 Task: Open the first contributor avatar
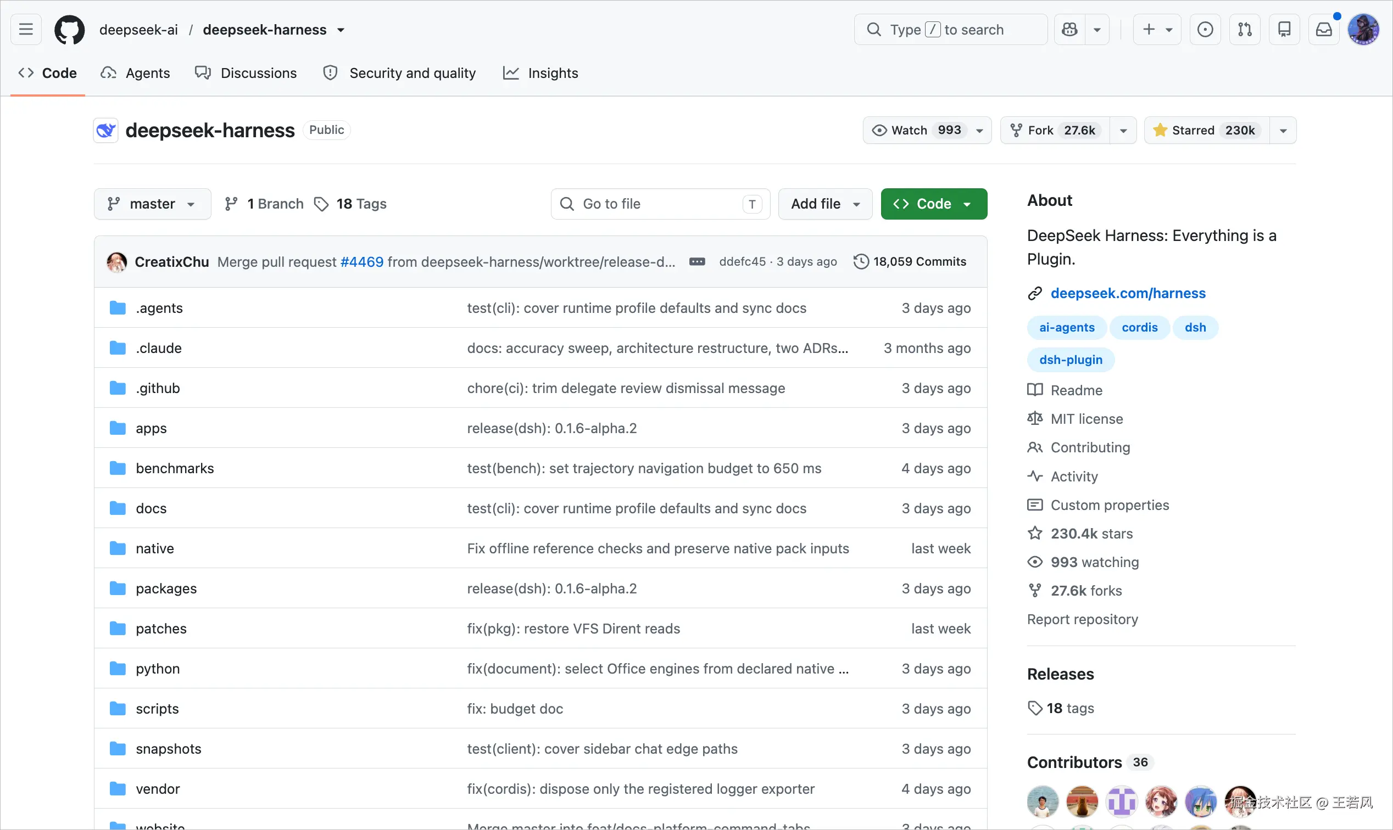1043,801
